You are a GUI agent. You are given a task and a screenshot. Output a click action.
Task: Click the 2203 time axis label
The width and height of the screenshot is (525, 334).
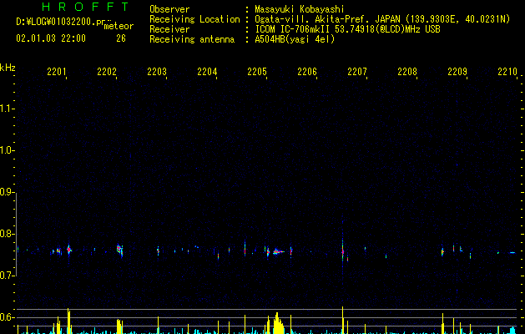pyautogui.click(x=157, y=72)
